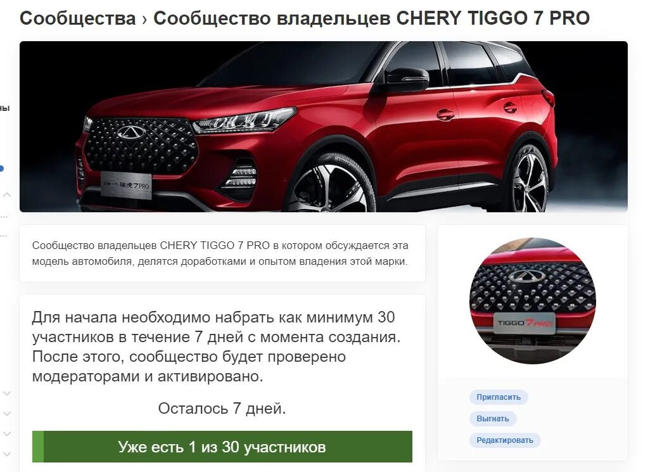Screen dimensions: 655x472
Task: Open the second truncated sidebar item with ellipsis
Action: [x=4, y=235]
